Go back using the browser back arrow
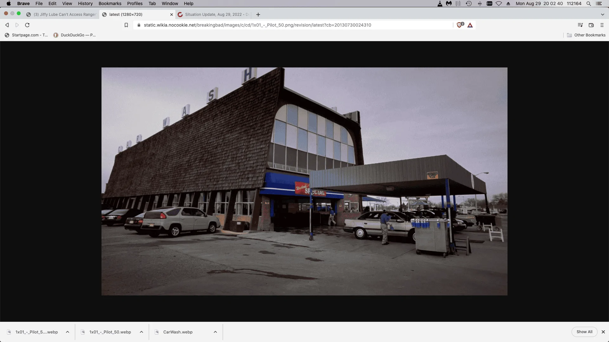 tap(7, 25)
